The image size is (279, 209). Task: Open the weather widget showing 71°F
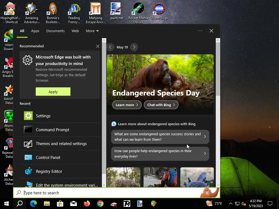[214, 203]
